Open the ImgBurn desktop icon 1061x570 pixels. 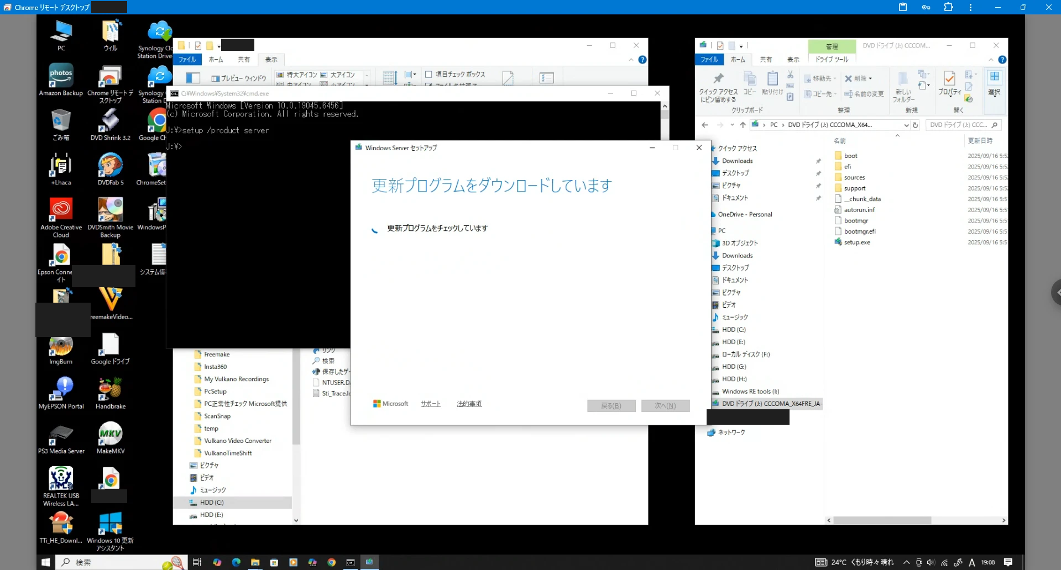pos(61,350)
